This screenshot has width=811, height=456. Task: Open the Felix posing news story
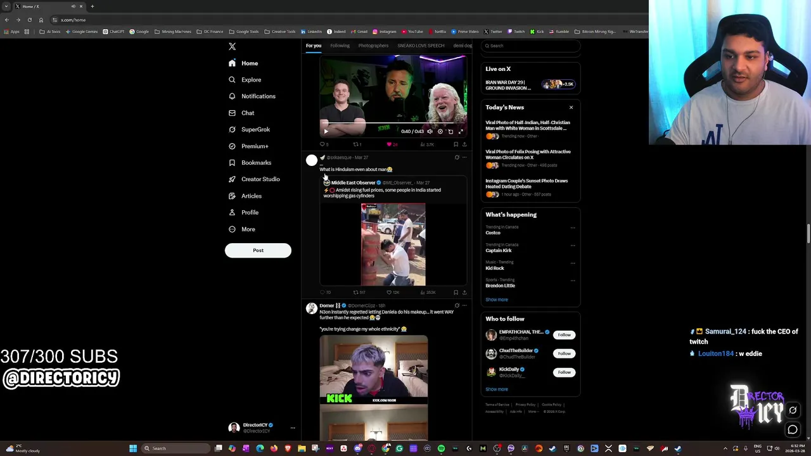coord(530,158)
